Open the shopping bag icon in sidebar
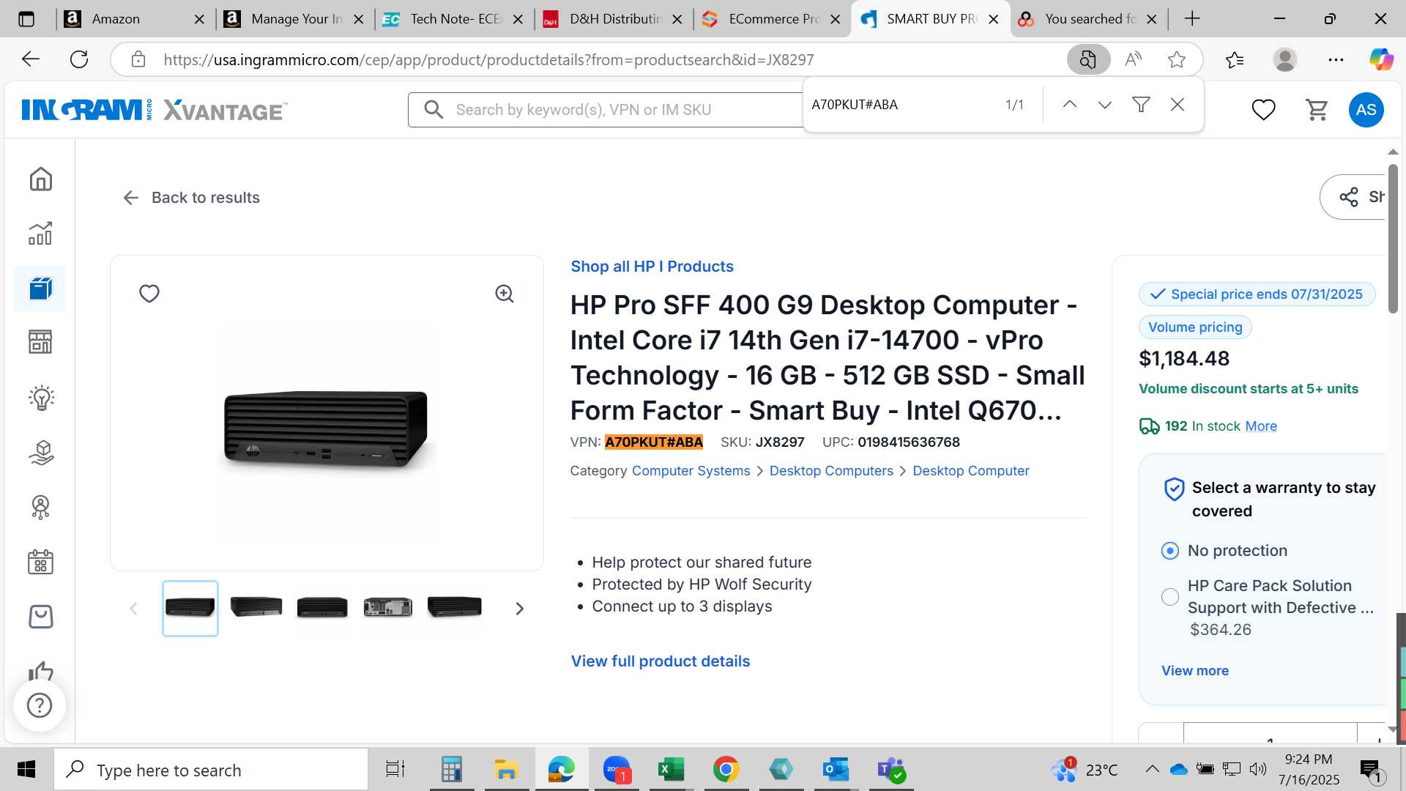Viewport: 1406px width, 791px height. pyautogui.click(x=40, y=617)
